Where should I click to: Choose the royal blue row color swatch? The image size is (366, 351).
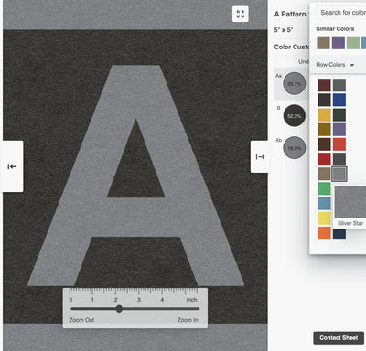click(x=339, y=100)
